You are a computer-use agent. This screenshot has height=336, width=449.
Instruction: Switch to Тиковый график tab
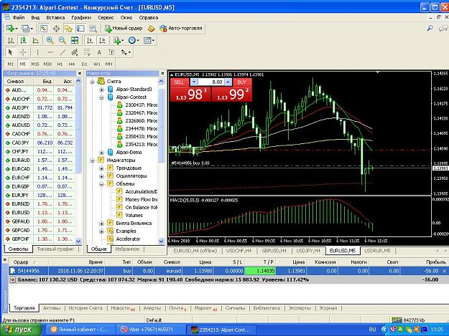(x=55, y=249)
